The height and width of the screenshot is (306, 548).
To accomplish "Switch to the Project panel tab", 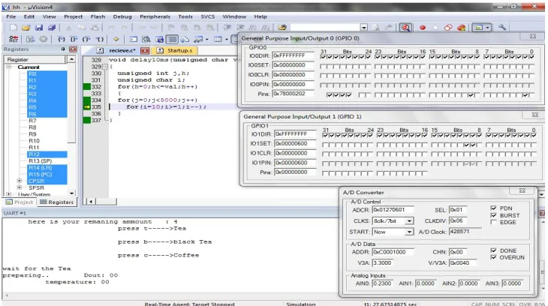I will pos(20,202).
